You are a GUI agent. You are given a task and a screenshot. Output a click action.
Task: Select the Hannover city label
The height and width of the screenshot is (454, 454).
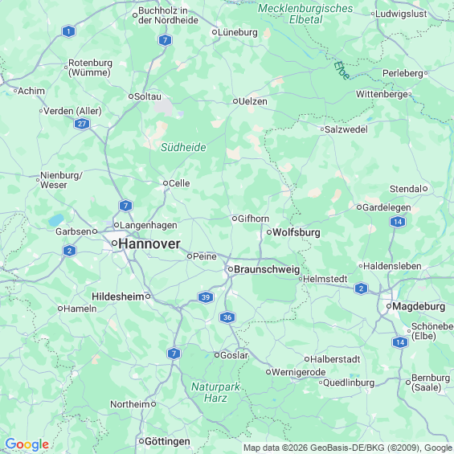click(x=149, y=243)
